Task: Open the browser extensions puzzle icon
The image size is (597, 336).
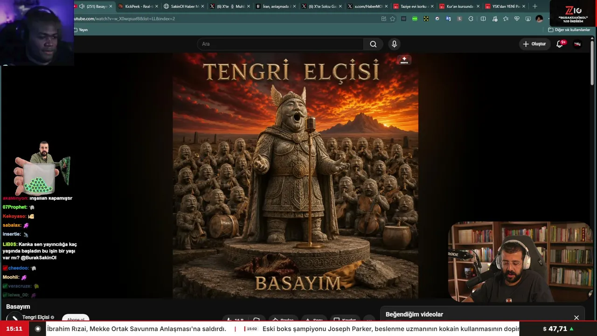Action: click(471, 19)
